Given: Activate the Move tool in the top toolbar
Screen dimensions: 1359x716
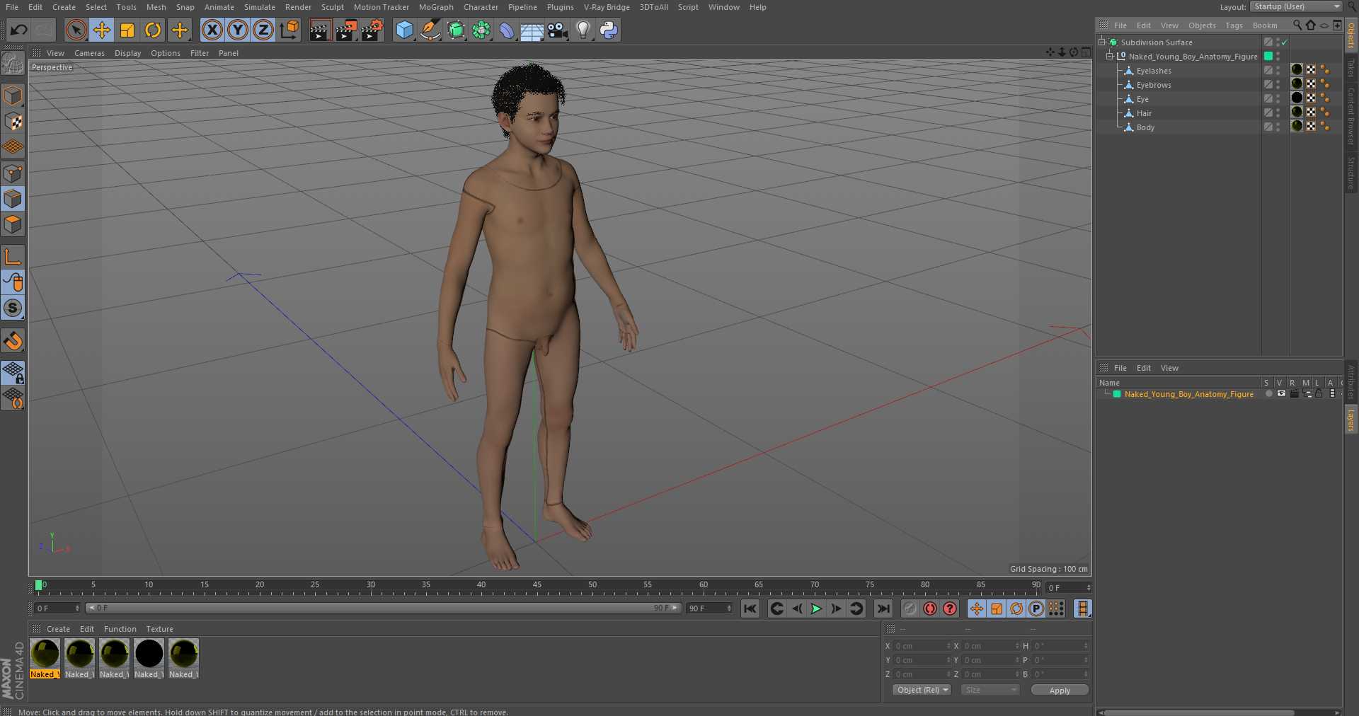Looking at the screenshot, I should point(101,30).
